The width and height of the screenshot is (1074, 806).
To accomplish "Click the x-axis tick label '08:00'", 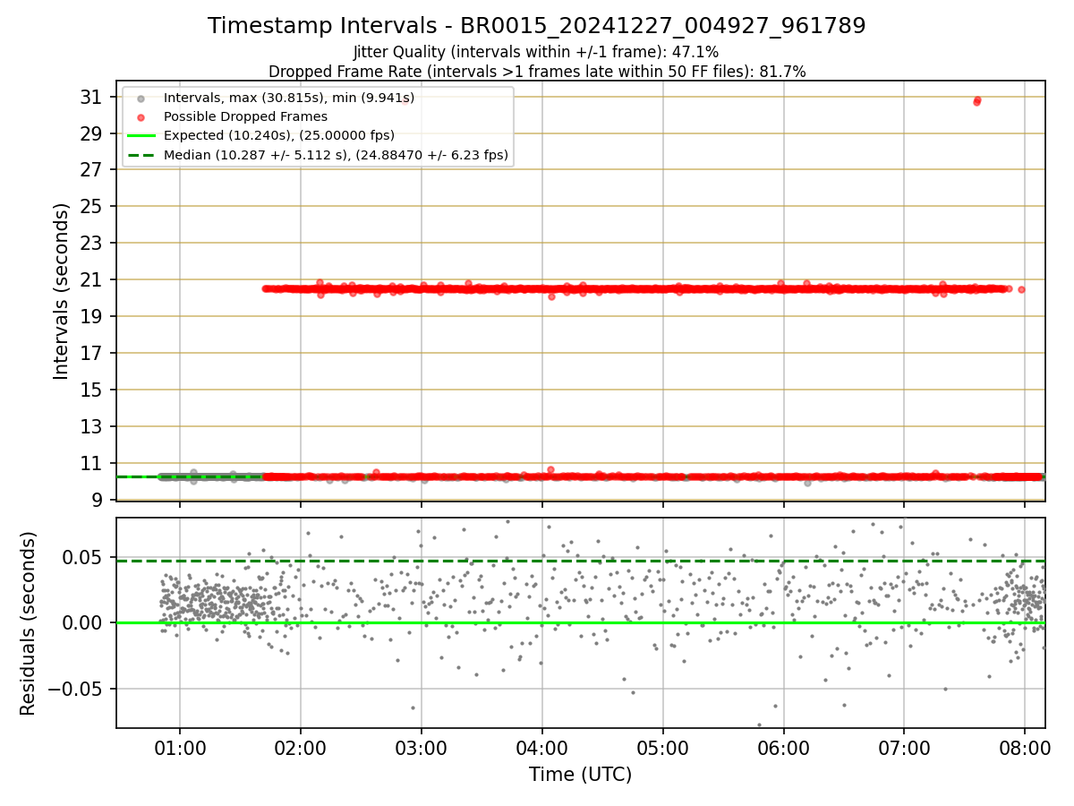I will click(x=1025, y=748).
